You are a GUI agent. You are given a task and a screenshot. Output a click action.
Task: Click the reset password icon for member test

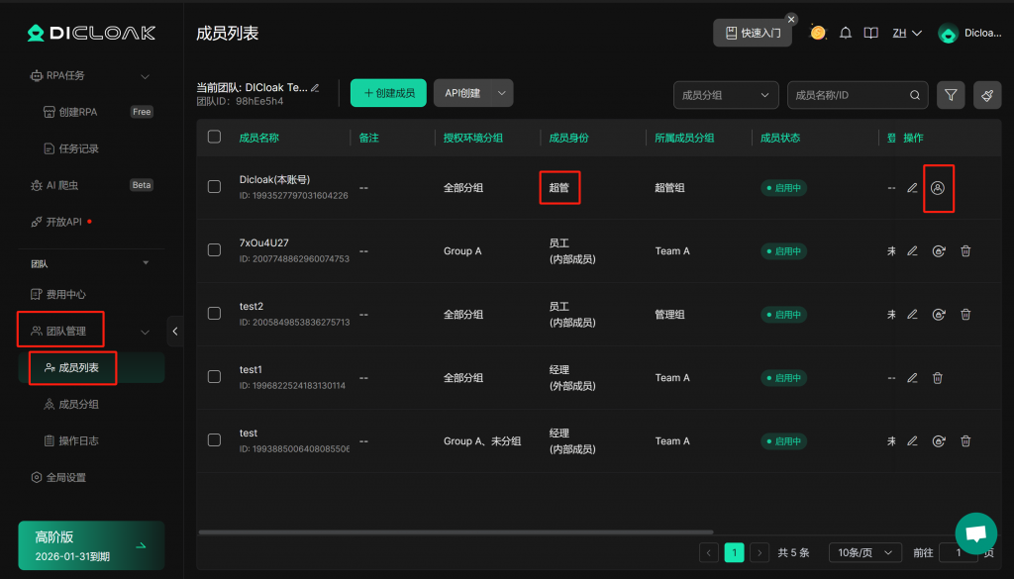[x=939, y=441]
